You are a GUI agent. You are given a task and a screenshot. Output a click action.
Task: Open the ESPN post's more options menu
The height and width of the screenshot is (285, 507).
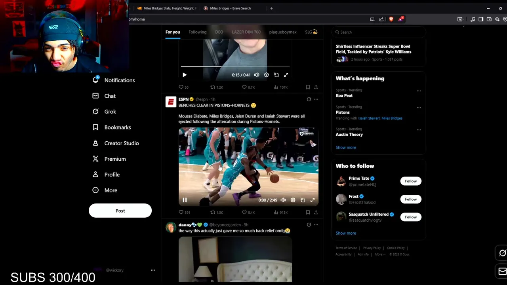click(316, 99)
